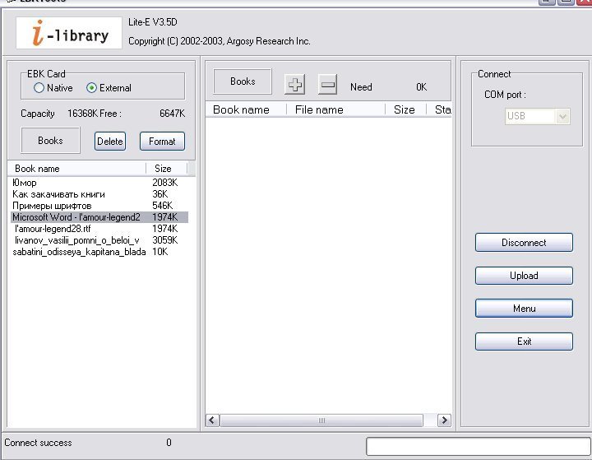Click the right scroll arrow of the upload list

pyautogui.click(x=444, y=421)
